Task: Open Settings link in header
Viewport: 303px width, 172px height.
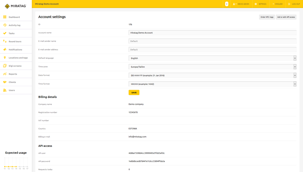Action: coord(260,4)
